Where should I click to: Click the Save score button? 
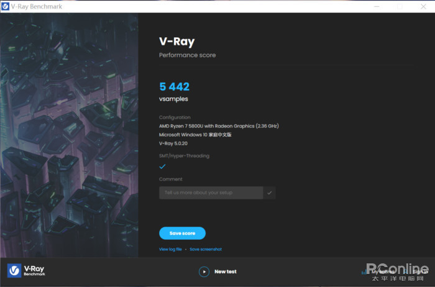coord(182,233)
